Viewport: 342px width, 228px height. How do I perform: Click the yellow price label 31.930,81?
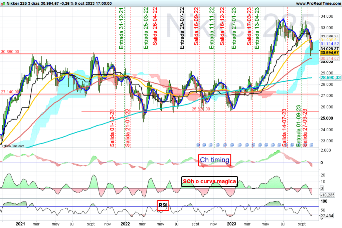[x=329, y=40]
